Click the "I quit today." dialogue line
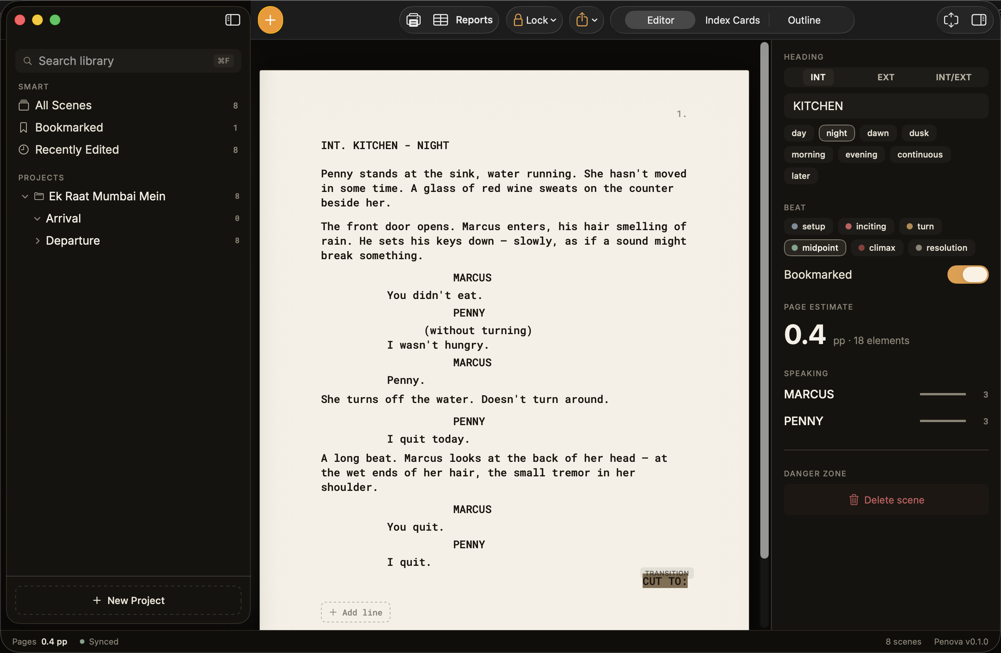 click(x=428, y=439)
